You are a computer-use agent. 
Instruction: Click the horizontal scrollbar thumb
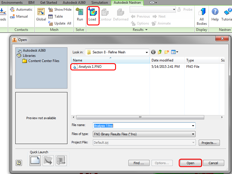[140, 117]
